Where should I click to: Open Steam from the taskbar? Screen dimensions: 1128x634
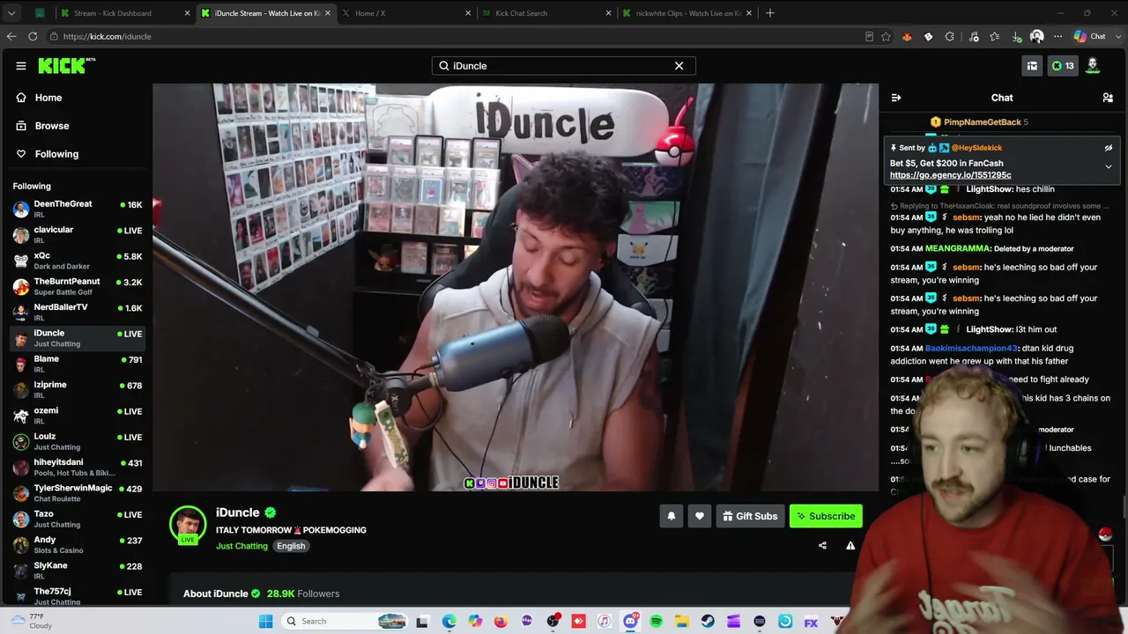(708, 622)
